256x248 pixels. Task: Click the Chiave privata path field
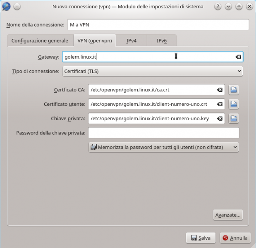click(x=156, y=119)
